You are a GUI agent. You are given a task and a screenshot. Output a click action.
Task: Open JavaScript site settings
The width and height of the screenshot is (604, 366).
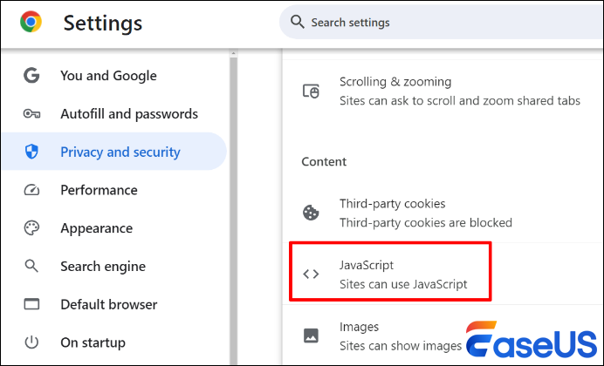(x=403, y=274)
